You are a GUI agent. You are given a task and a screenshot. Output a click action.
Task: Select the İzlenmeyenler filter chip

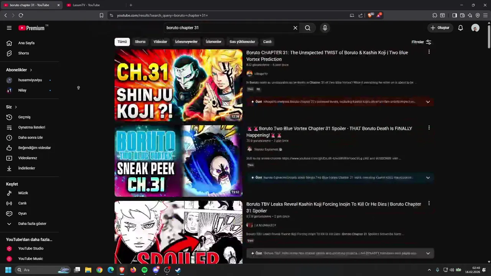186,42
